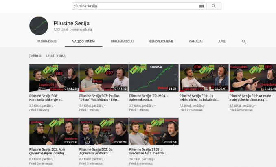
Task: Open the on-screen keyboard icon in search box
Action: pos(201,6)
